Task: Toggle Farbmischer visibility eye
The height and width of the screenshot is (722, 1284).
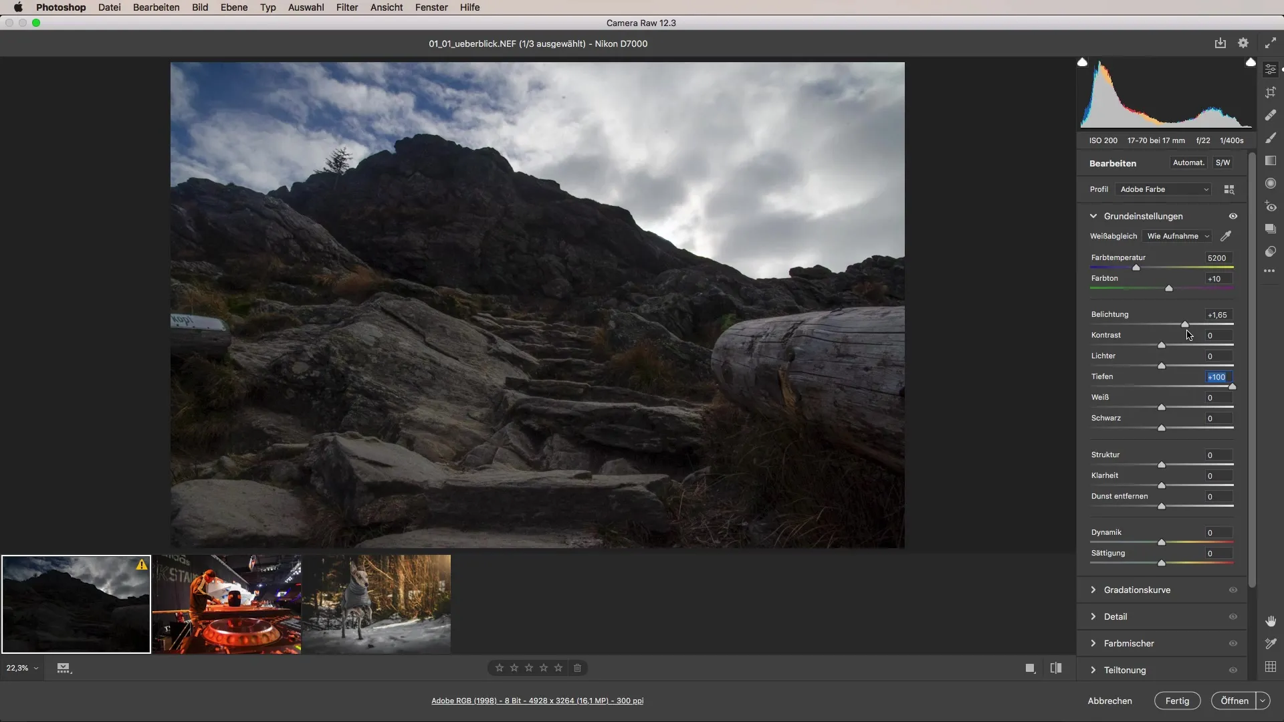Action: point(1233,644)
